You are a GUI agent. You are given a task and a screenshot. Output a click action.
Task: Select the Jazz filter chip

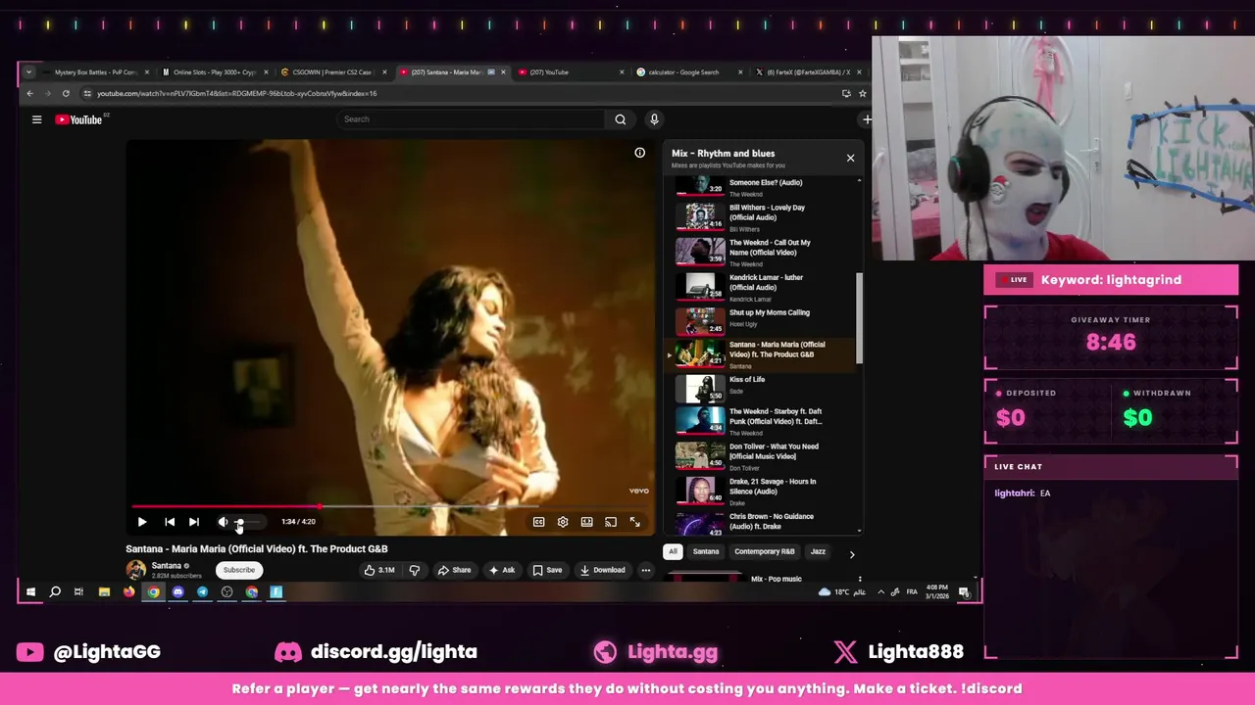(818, 552)
